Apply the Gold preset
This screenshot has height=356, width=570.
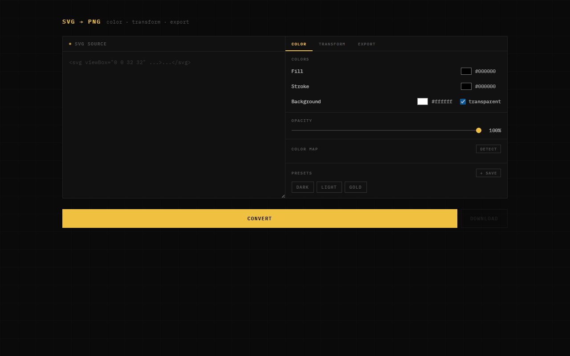(355, 187)
